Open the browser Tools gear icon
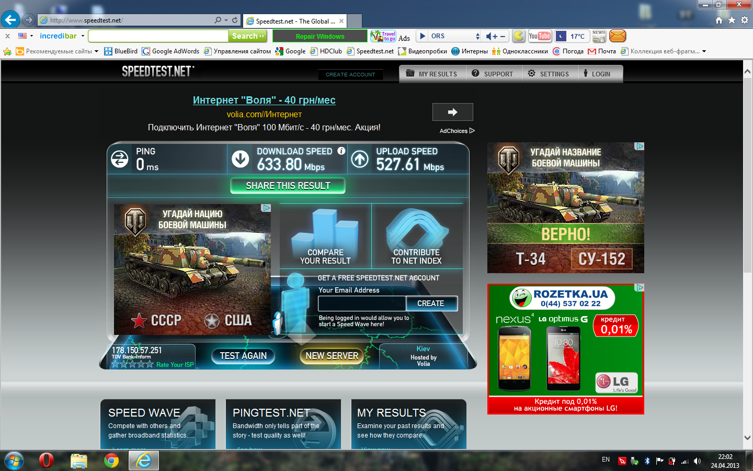753x471 pixels. [745, 20]
